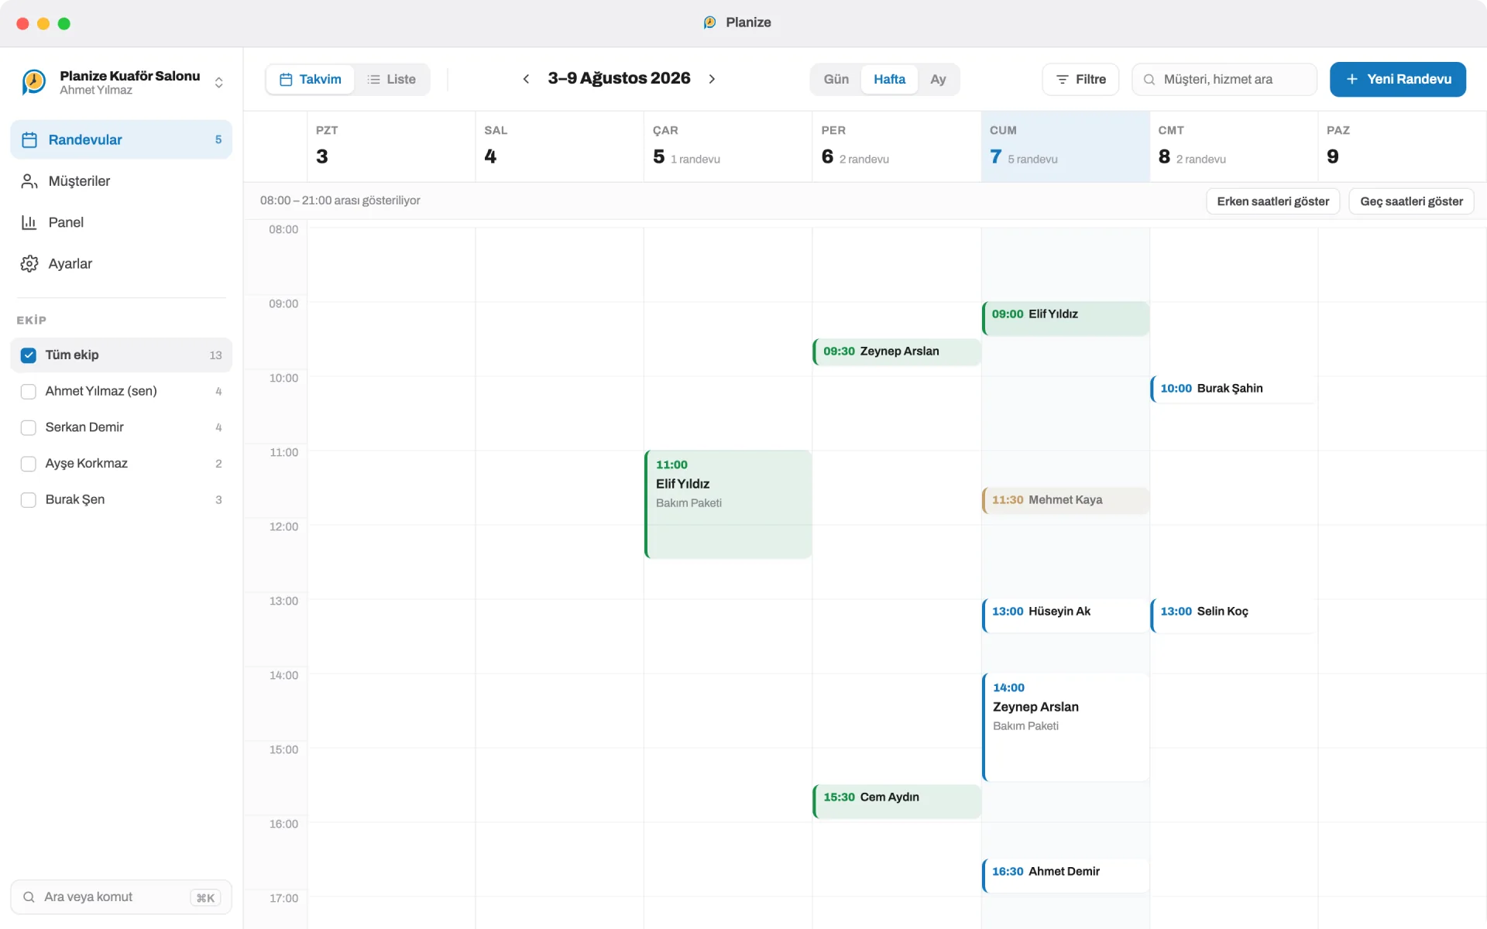Focus the Müşteri, hizmet ara field
This screenshot has width=1487, height=929.
click(1224, 80)
